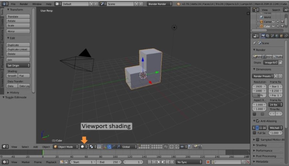Open the Help menu

coord(49,4)
